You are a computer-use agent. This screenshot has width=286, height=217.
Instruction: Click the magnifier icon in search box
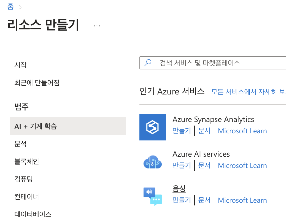point(148,63)
